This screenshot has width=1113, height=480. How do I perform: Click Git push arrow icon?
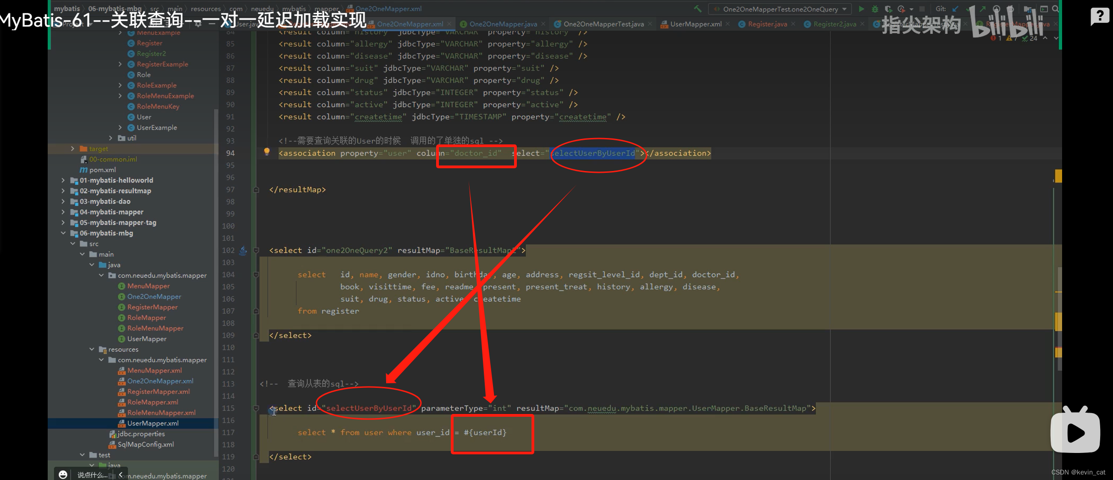click(x=982, y=9)
